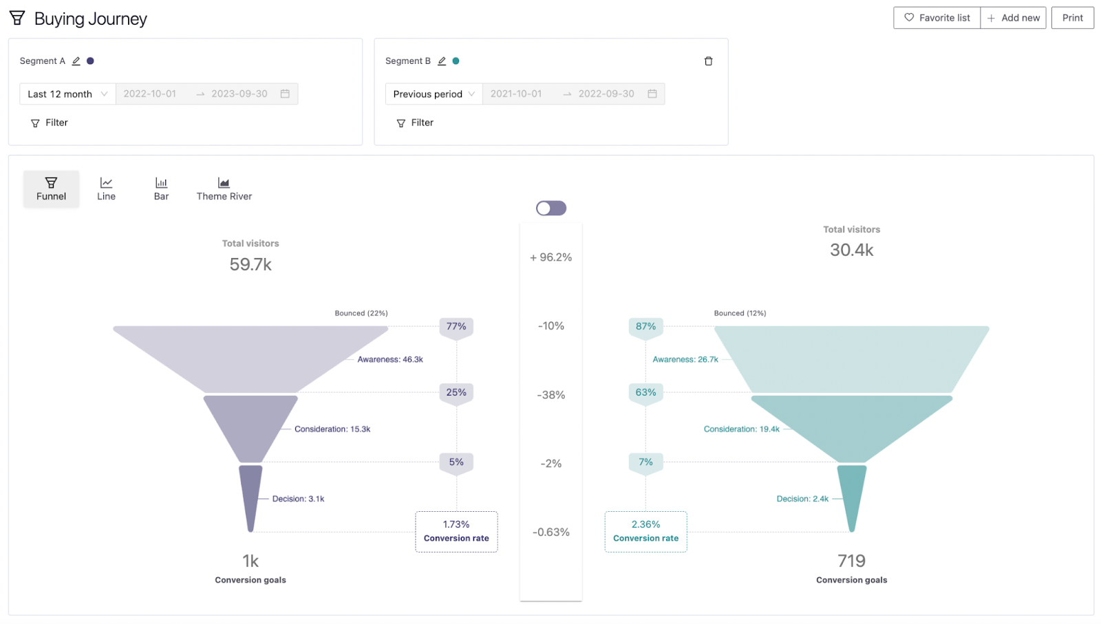The width and height of the screenshot is (1101, 624).
Task: Open the Previous period dropdown for Segment B
Action: tap(432, 94)
